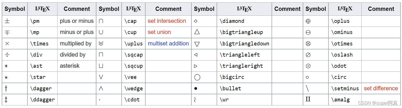
Task: Select the circled dot ⊙ symbol
Action: pyautogui.click(x=308, y=66)
